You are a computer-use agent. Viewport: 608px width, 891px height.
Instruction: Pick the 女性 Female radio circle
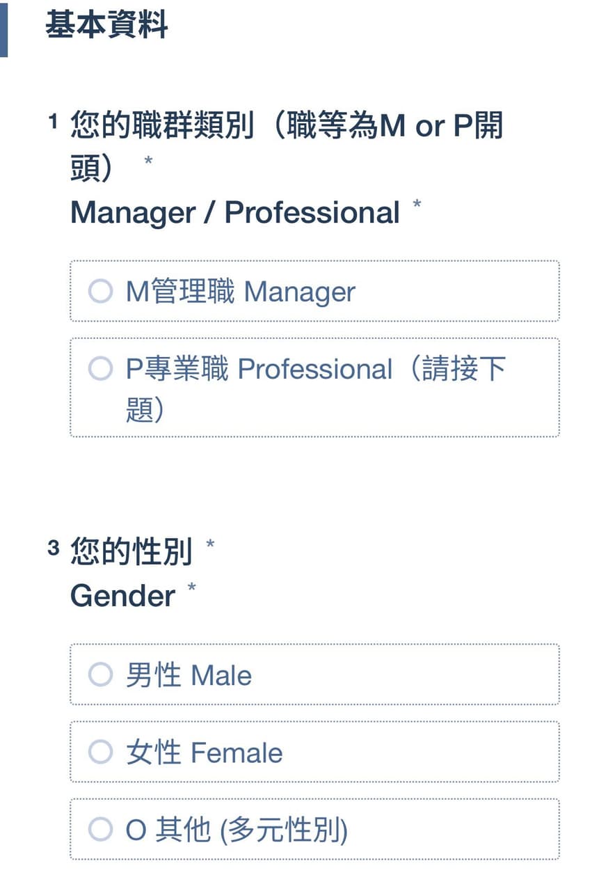click(100, 751)
